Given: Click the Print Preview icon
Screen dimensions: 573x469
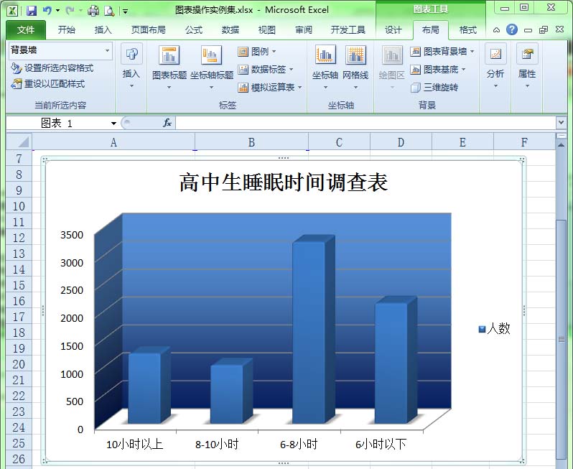Looking at the screenshot, I should point(109,11).
